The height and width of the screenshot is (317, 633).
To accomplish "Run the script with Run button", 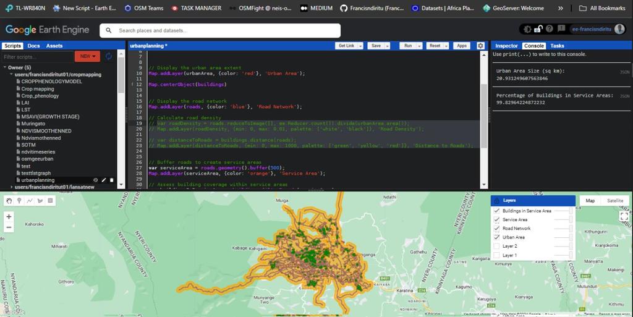I will tap(408, 46).
